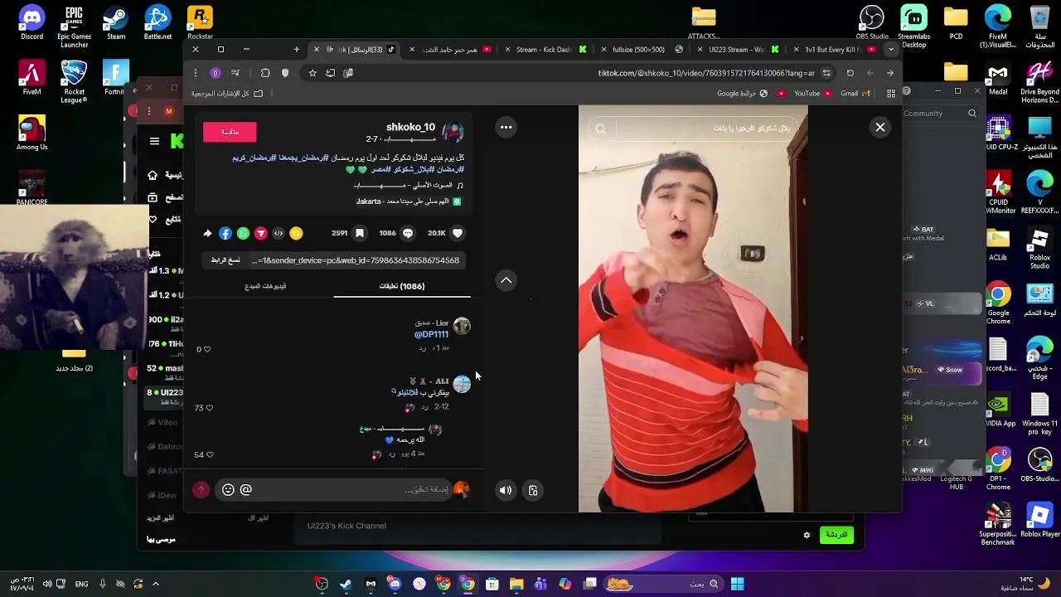Click the address bar URL tiktok.com
Viewport: 1061px width, 597px height.
click(x=706, y=73)
